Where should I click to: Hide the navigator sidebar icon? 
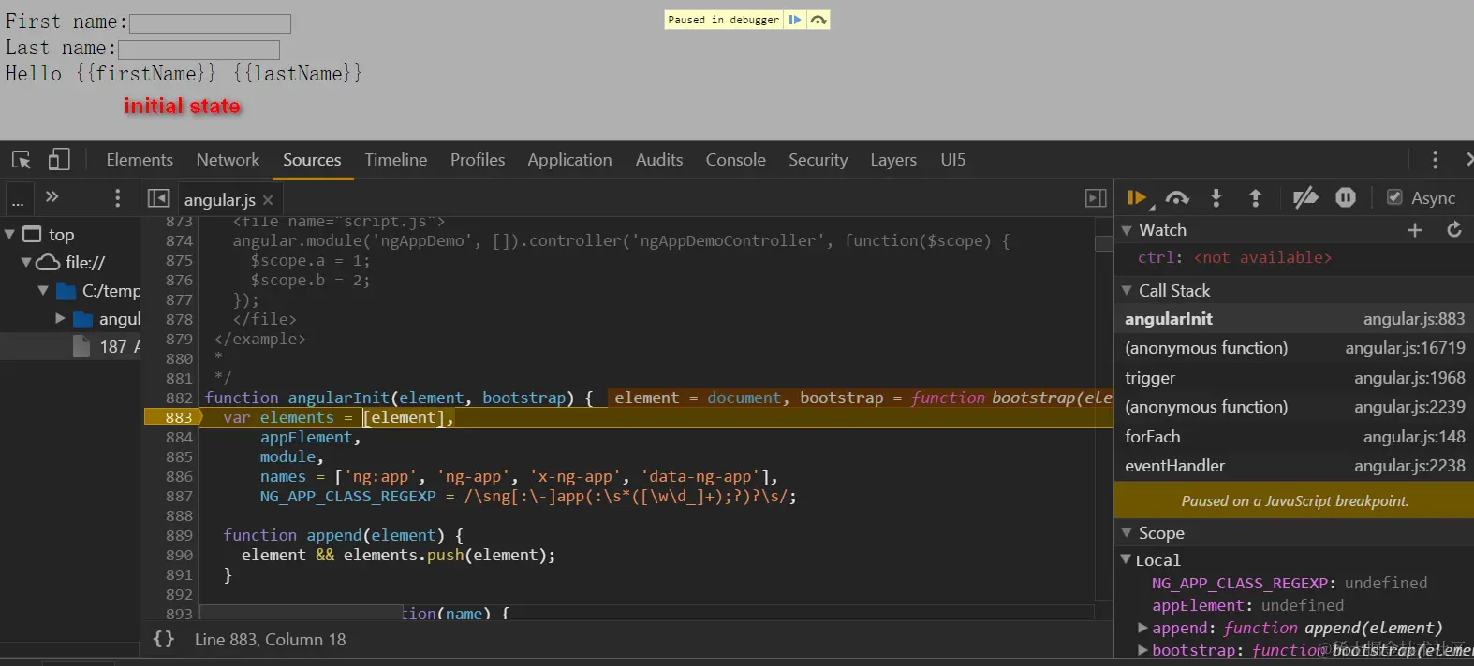point(158,198)
